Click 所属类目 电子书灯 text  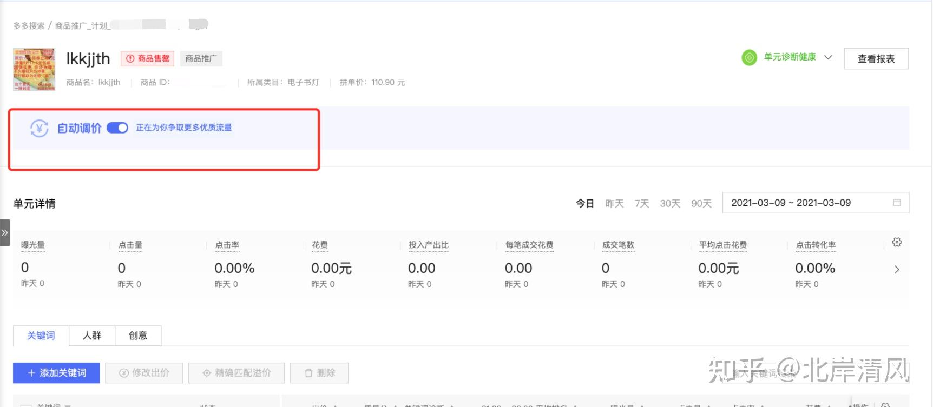283,82
